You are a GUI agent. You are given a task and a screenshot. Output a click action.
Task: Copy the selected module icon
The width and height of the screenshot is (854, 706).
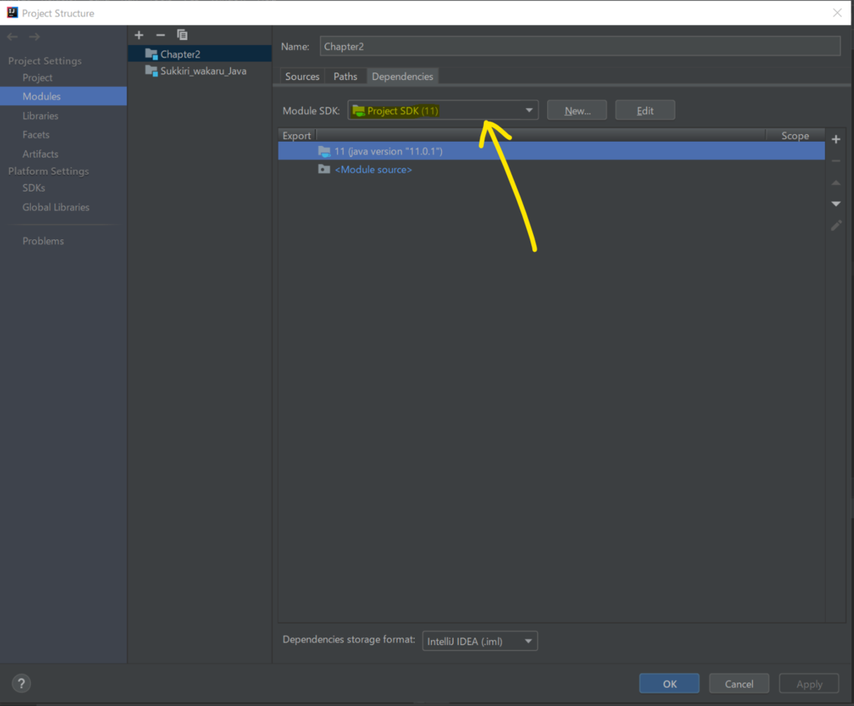point(182,35)
